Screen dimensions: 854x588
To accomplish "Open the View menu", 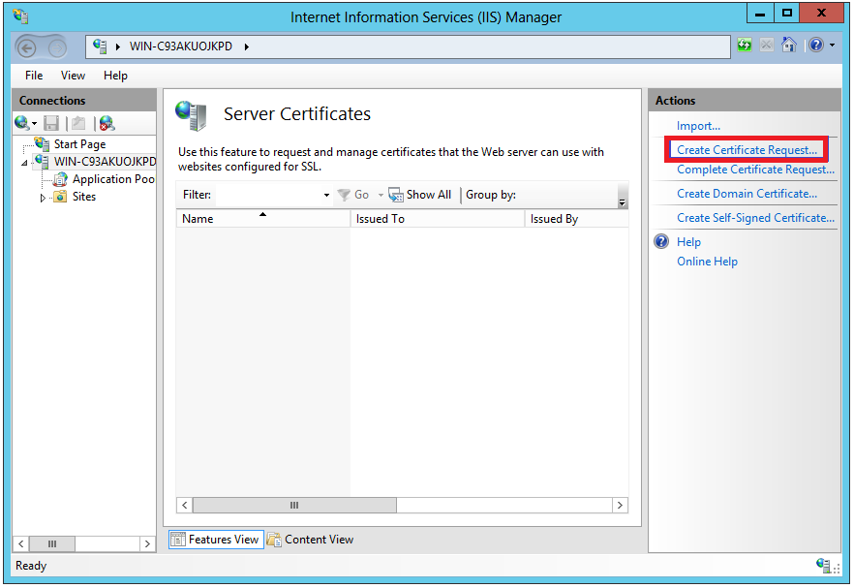I will [73, 75].
